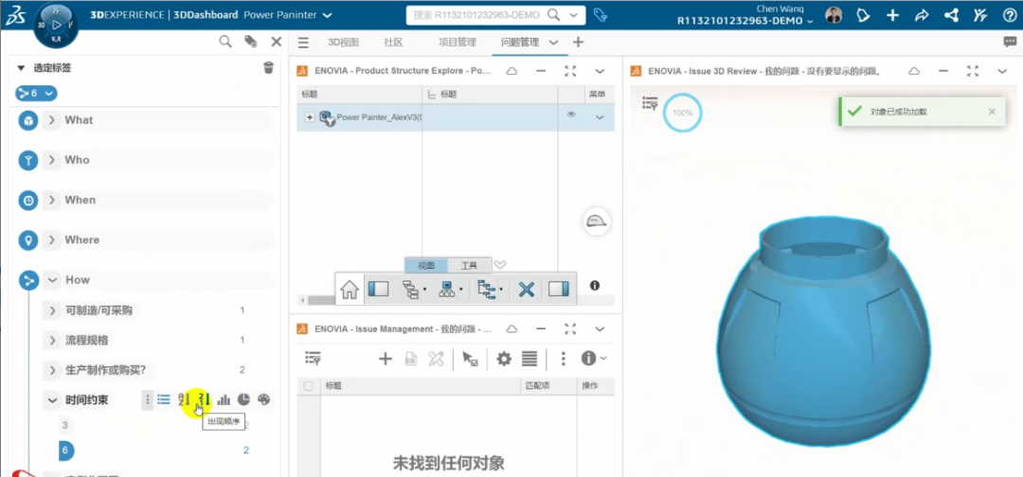The image size is (1023, 477).
Task: Expand the What tag category
Action: (51, 120)
